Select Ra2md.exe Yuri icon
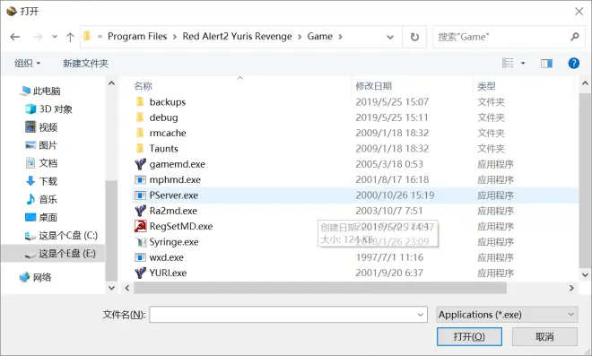592x356 pixels. coord(140,211)
